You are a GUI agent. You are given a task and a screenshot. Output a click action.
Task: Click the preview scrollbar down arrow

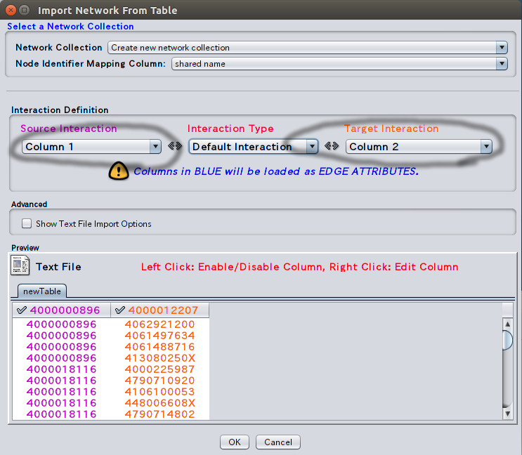[x=507, y=414]
